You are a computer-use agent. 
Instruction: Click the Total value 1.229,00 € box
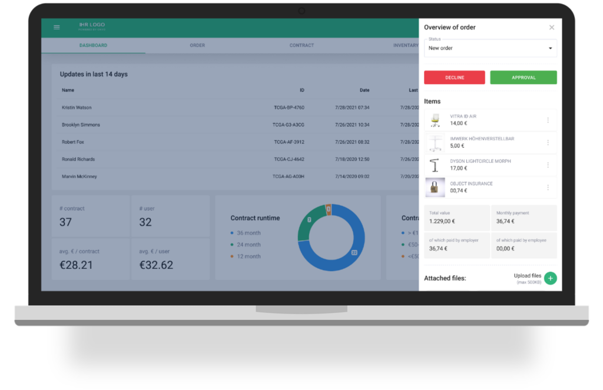pos(456,218)
